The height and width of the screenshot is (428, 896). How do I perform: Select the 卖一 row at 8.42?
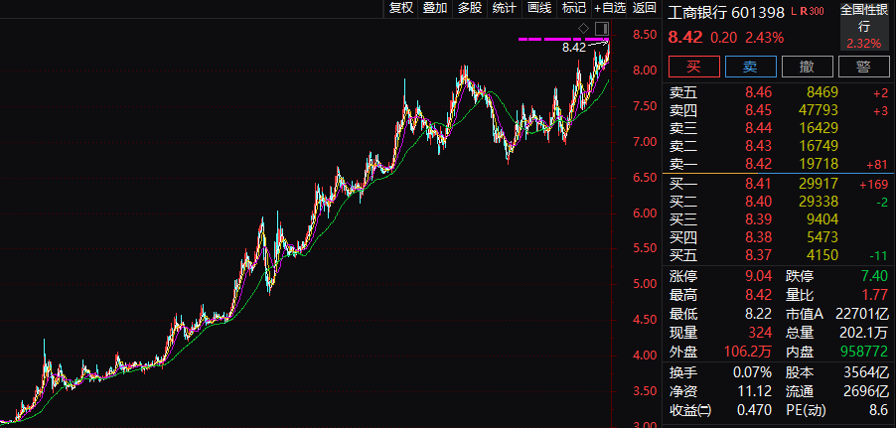click(x=778, y=165)
